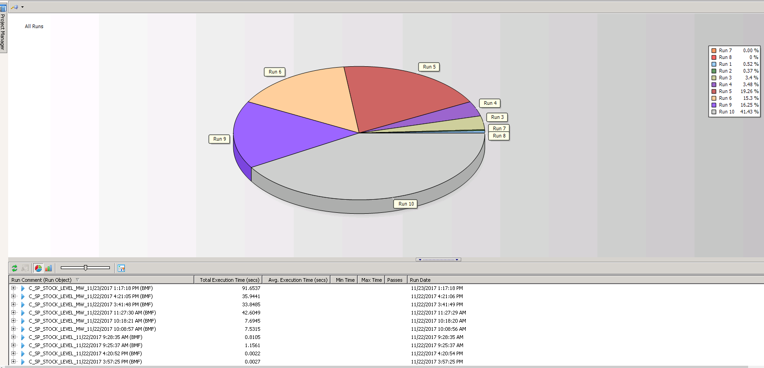Select run C_SP_STOCK_LEVEL_11/22/2017 9:28:35 AM

point(85,337)
